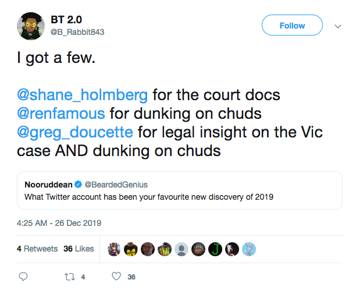The height and width of the screenshot is (290, 356).
Task: Click the verified badge next to Nooruddean
Action: (79, 185)
